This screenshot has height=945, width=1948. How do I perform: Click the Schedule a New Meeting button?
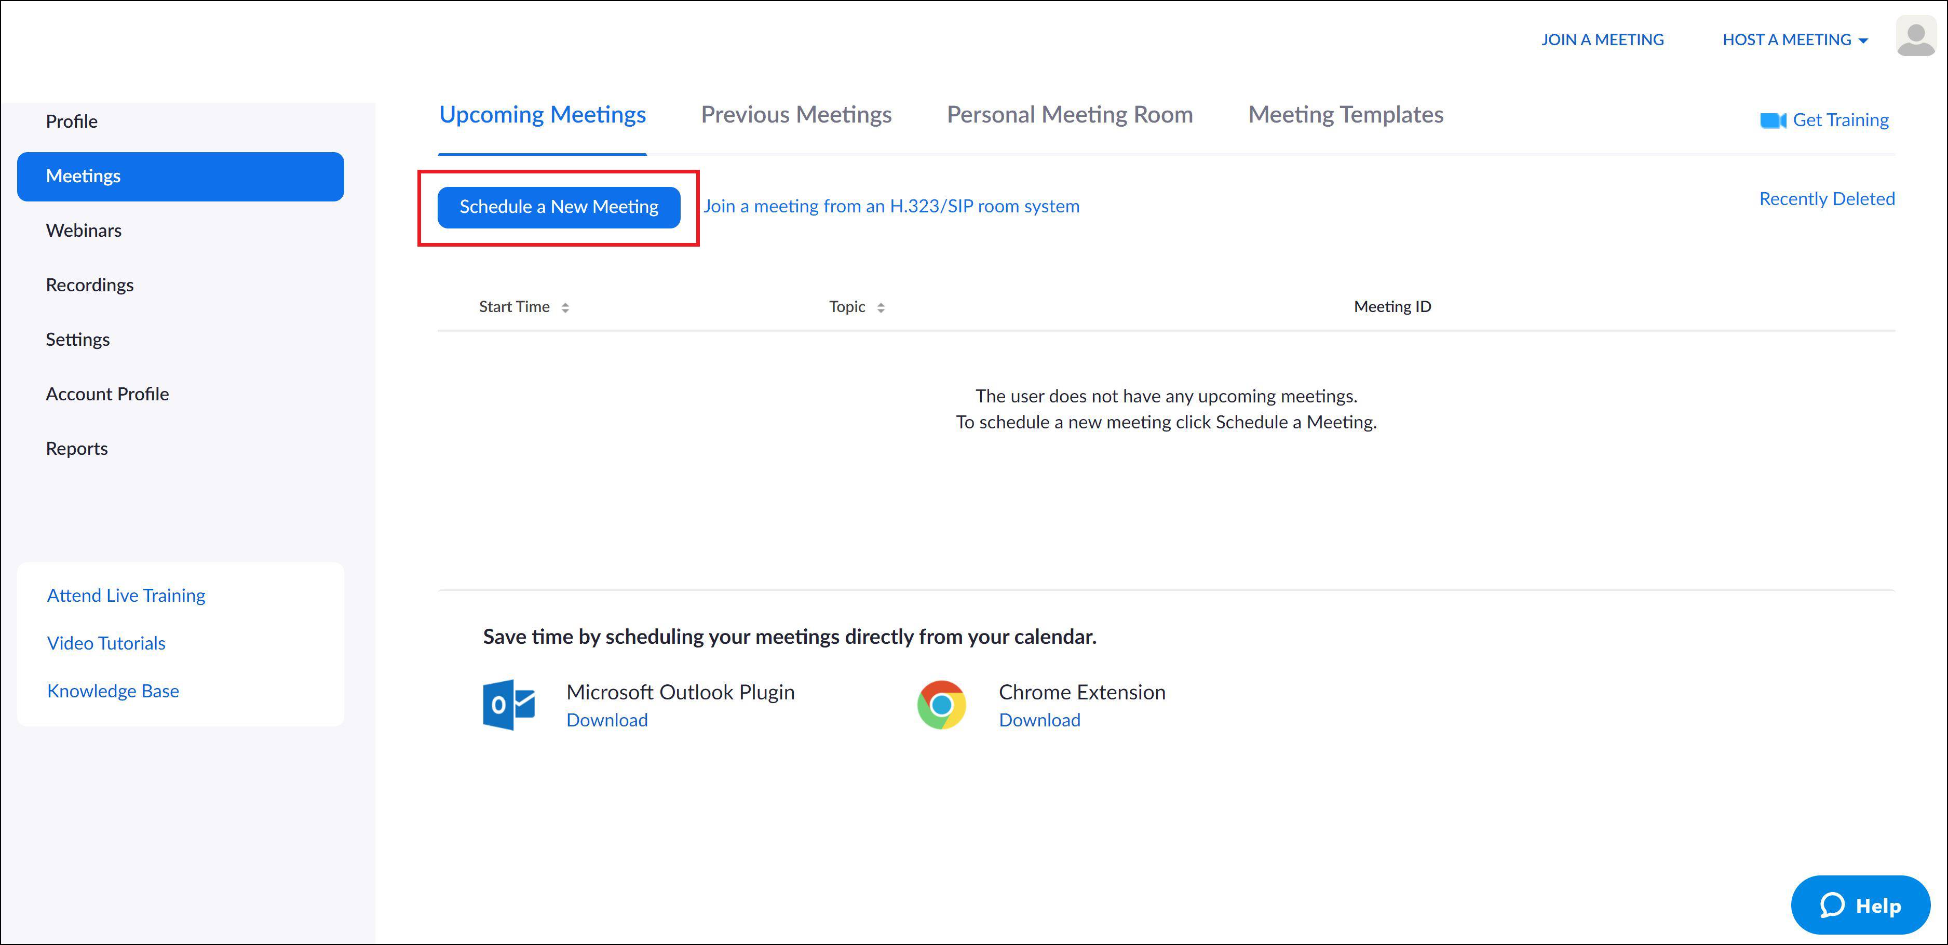click(560, 206)
